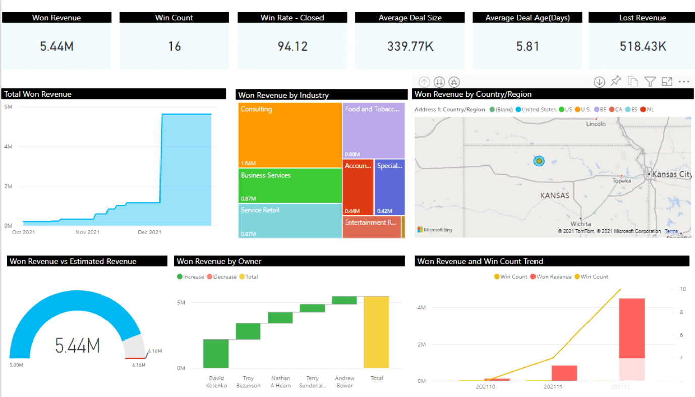
Task: Toggle drill down mode with down-arrow icon
Action: pos(599,82)
